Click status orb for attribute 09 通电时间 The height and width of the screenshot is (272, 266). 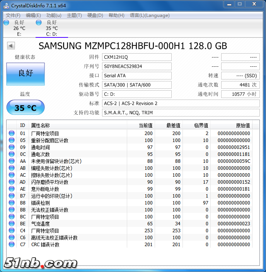(x=12, y=147)
